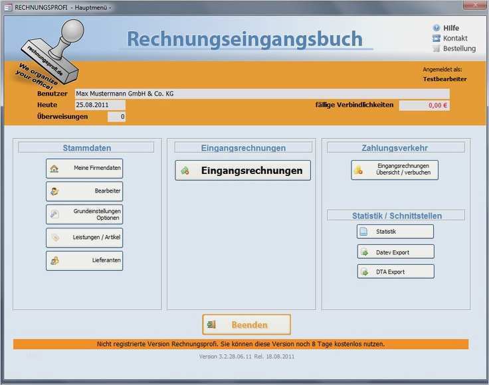Click the coins icon on Übersicht / verbuchen

point(359,170)
